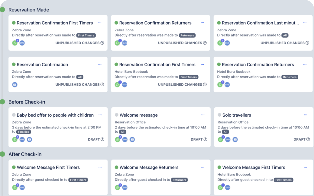Click SMS icon on Solo travellers card
The height and width of the screenshot is (196, 314).
click(228, 139)
